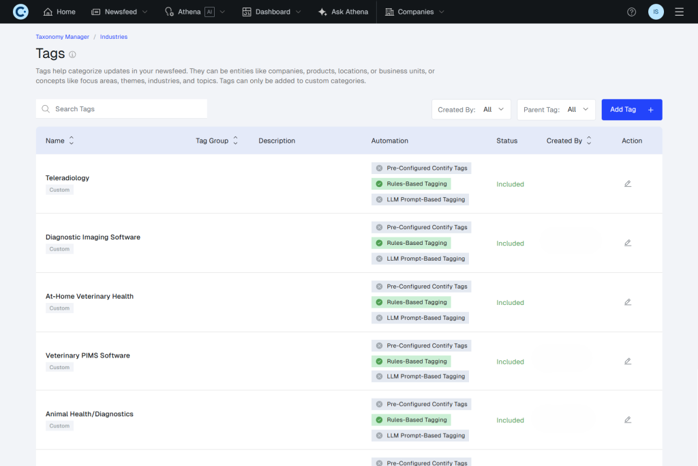Click the Add Tag button
The image size is (698, 466).
tap(631, 109)
